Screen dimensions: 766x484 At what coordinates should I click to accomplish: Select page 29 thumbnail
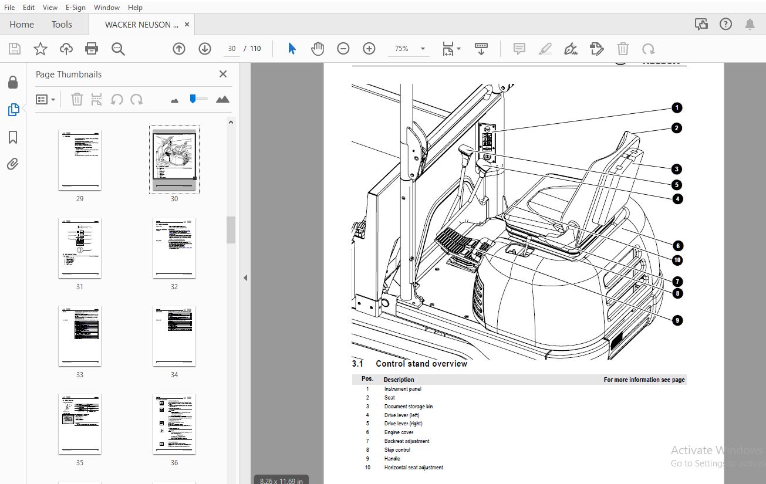80,160
